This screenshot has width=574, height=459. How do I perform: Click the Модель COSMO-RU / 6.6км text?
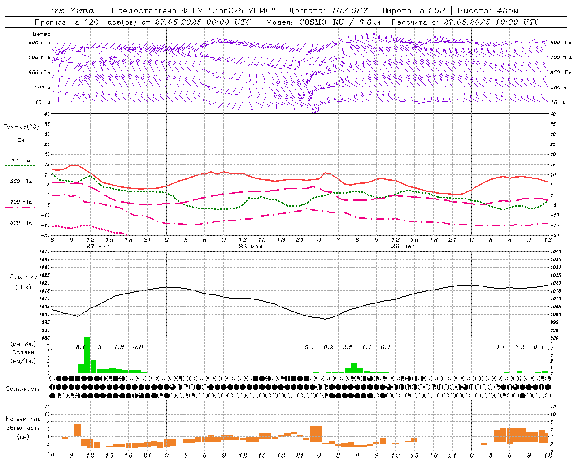click(x=323, y=22)
